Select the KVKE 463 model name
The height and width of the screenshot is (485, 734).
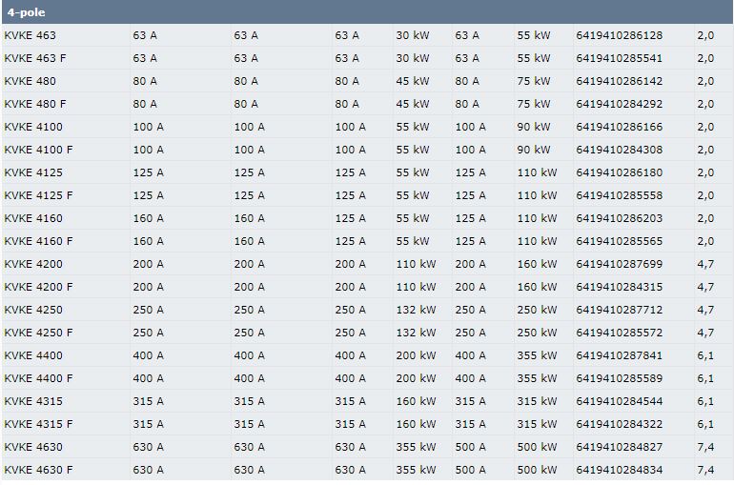30,35
